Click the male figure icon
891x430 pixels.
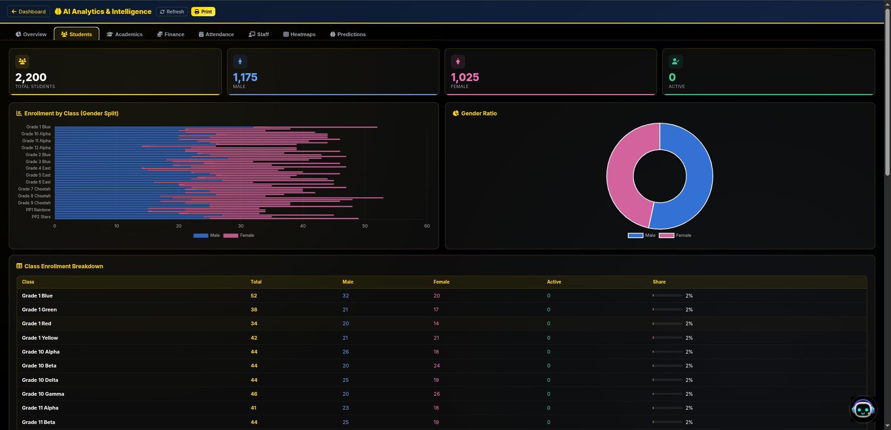point(240,62)
